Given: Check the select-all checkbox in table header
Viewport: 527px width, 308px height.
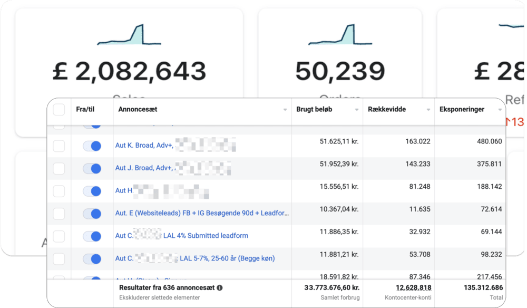Looking at the screenshot, I should pos(59,110).
